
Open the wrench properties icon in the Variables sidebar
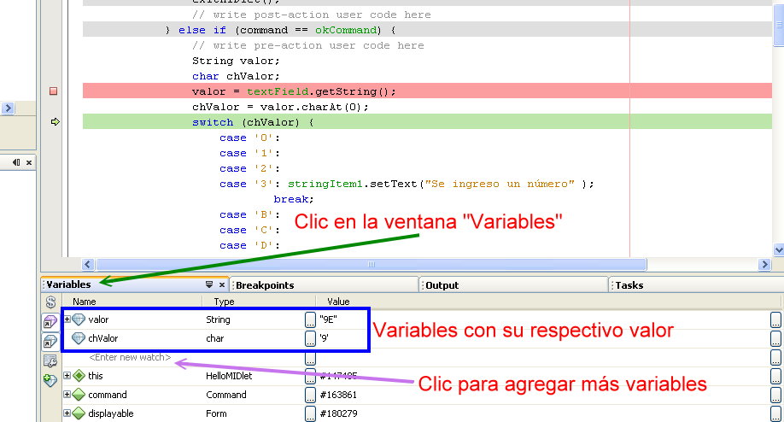point(50,360)
